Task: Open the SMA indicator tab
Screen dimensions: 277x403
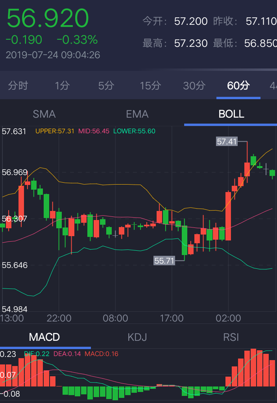Action: [44, 114]
